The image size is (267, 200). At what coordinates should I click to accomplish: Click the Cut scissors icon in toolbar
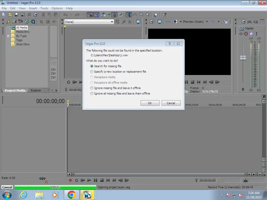(x=43, y=15)
